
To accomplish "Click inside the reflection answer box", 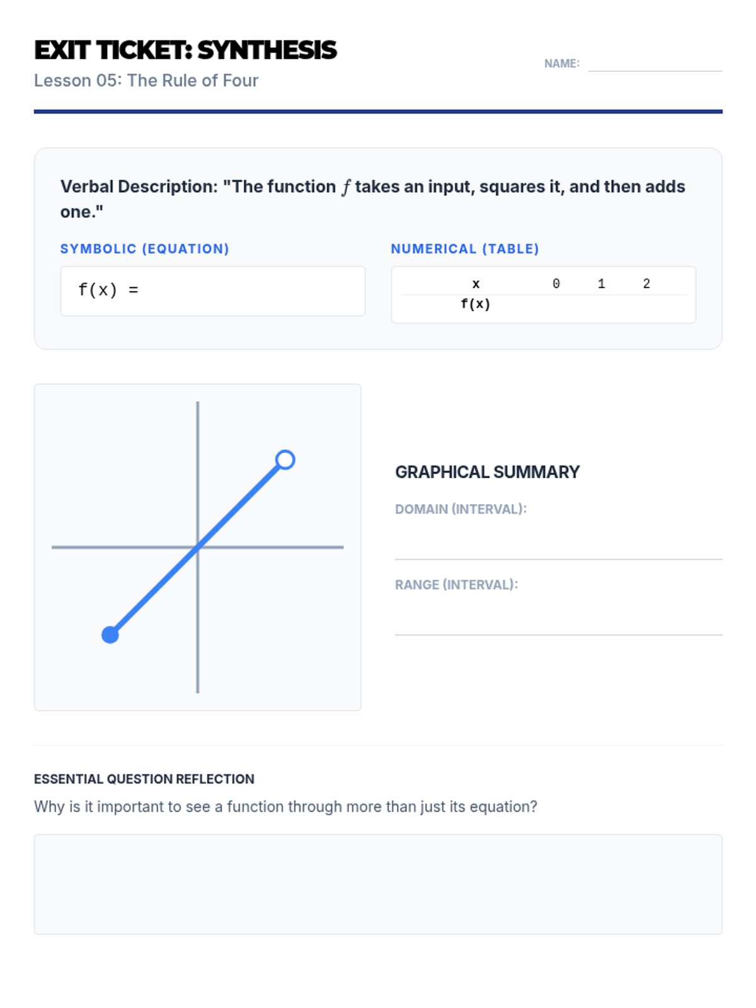I will (378, 884).
